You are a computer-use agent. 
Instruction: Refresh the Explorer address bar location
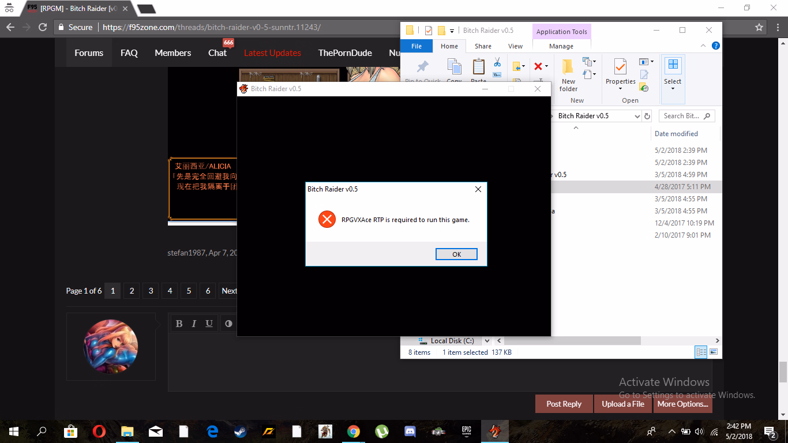647,116
